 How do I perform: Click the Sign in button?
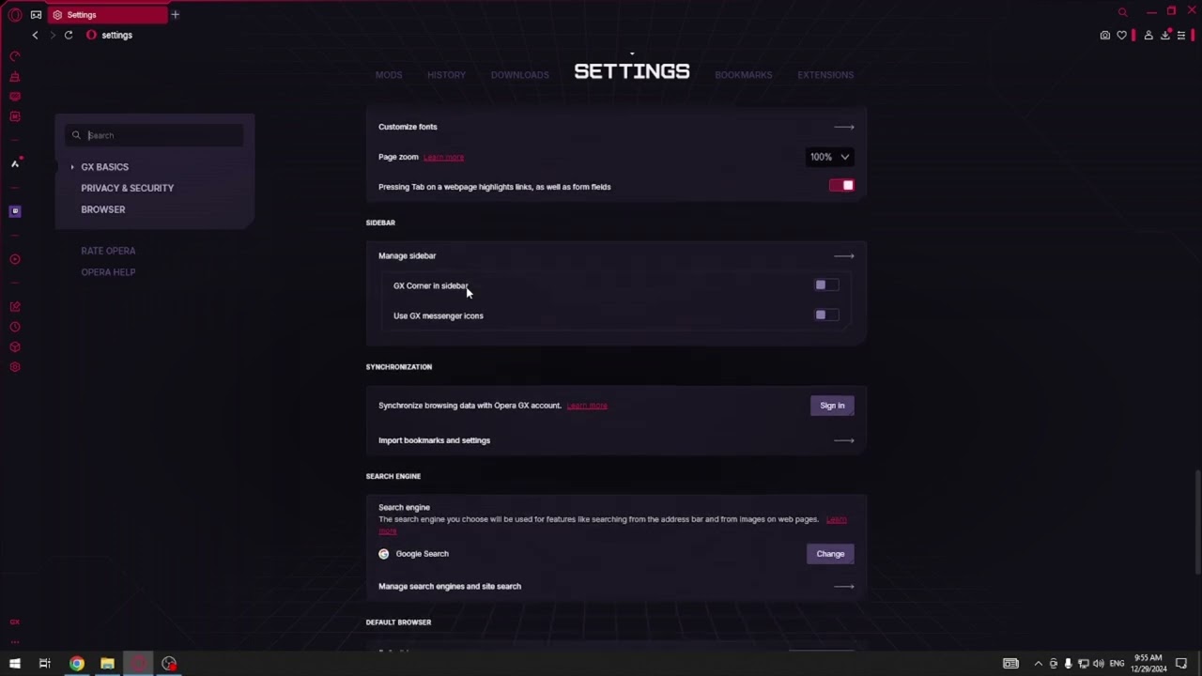point(832,406)
